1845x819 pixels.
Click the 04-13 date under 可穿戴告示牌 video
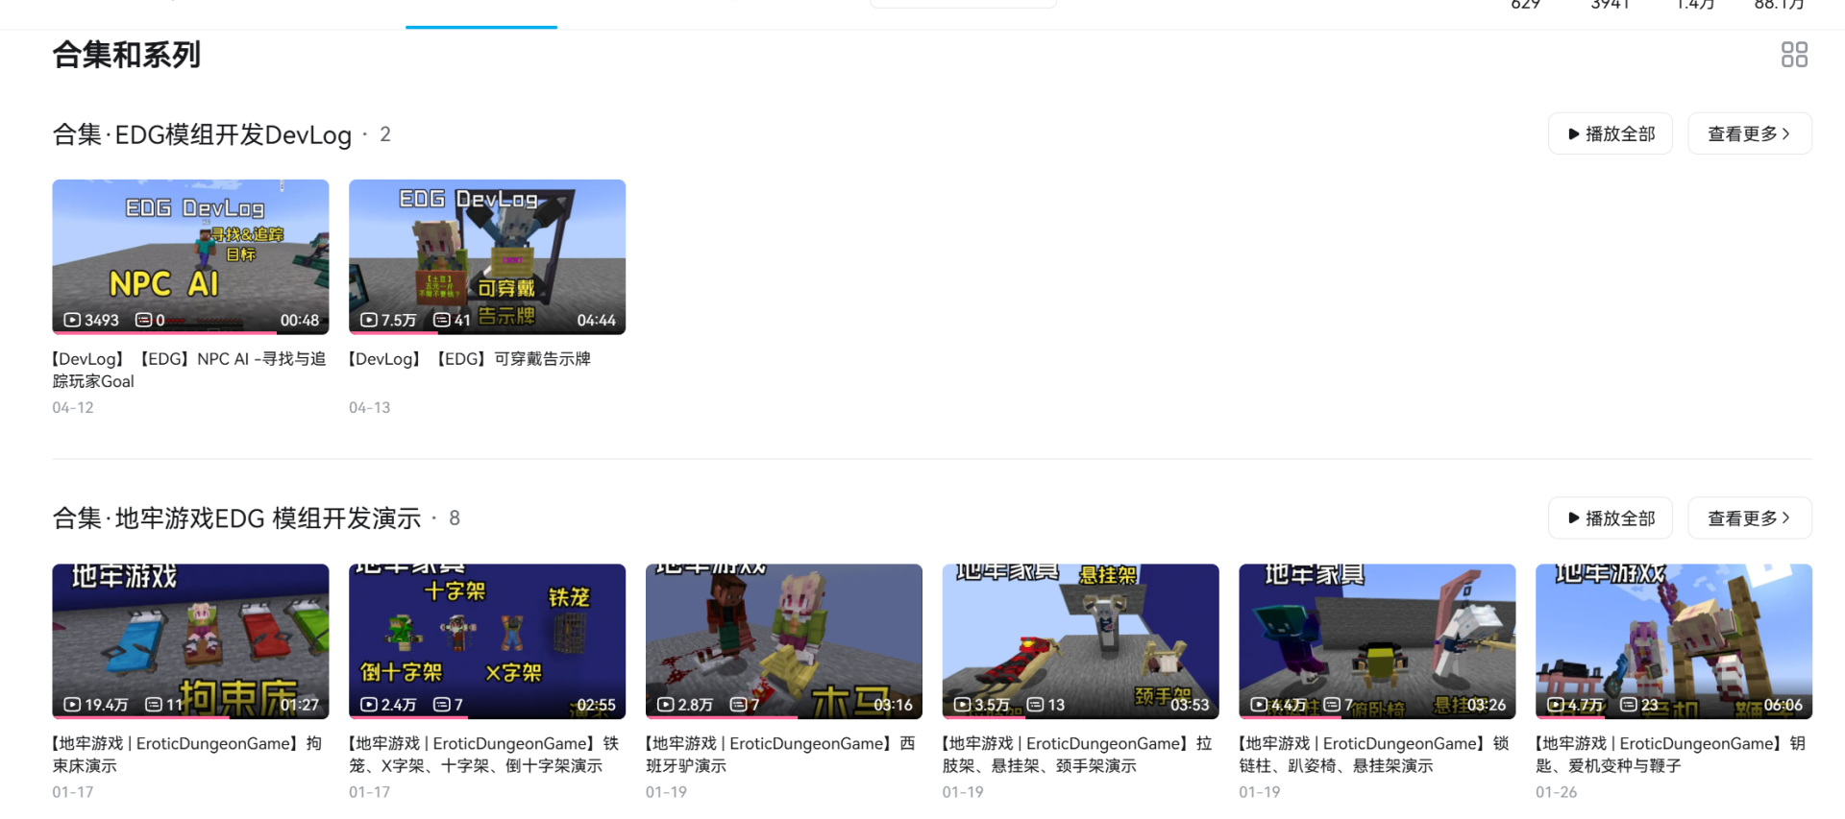click(370, 407)
